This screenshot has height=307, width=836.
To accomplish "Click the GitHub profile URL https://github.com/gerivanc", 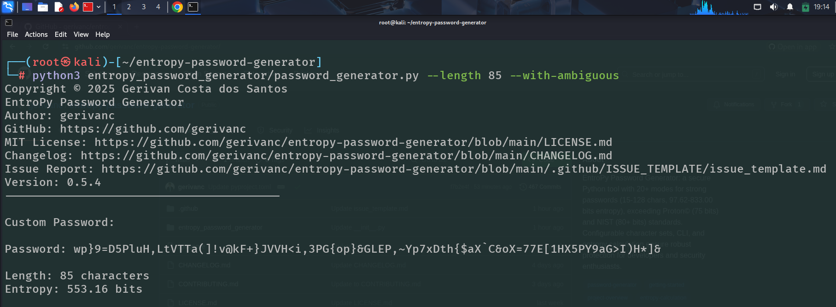I will click(x=153, y=129).
